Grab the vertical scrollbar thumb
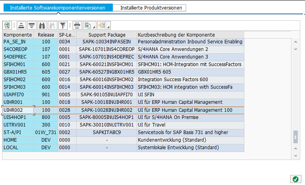 click(x=295, y=137)
